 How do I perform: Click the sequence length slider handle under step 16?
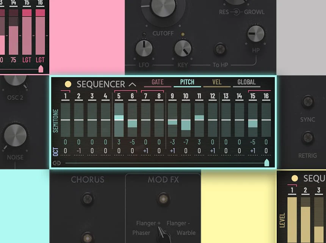[266, 163]
